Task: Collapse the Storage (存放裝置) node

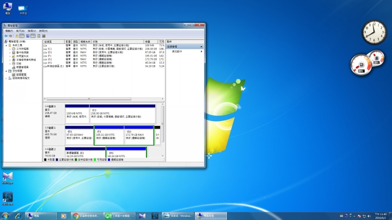Action: [6, 71]
